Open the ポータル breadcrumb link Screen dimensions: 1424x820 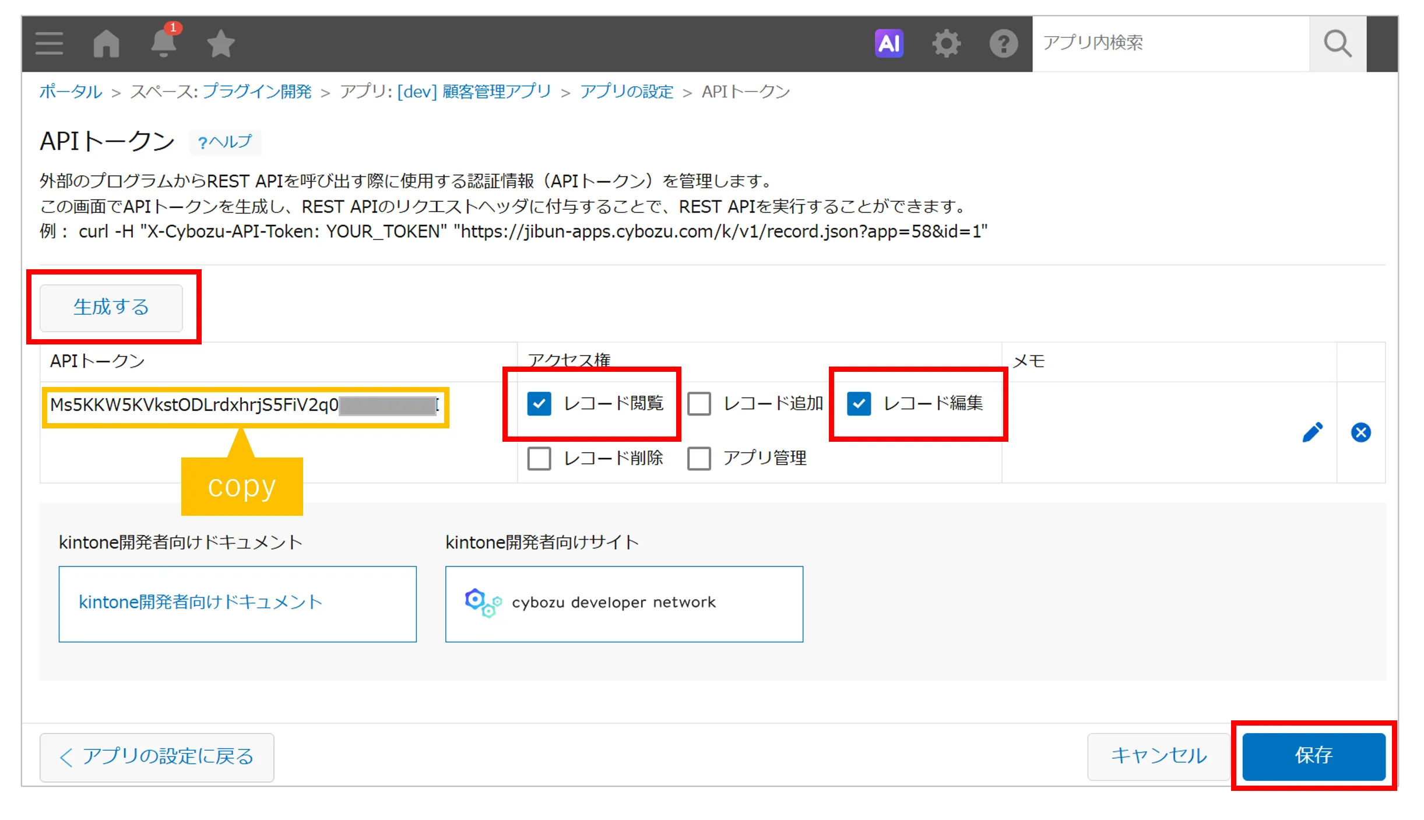(x=71, y=91)
